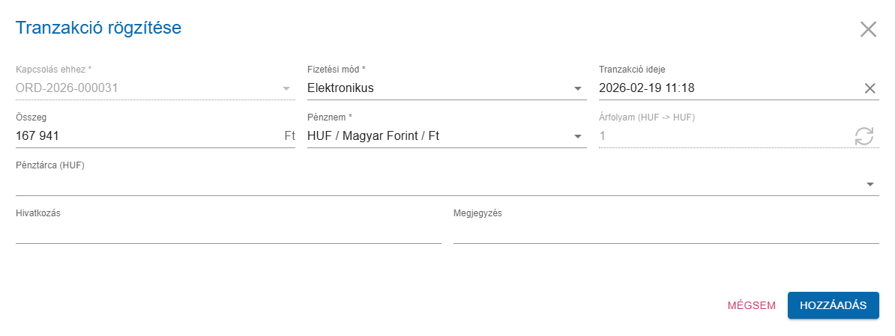Click the empty Pénztárca (HUF) selection field

(x=435, y=184)
